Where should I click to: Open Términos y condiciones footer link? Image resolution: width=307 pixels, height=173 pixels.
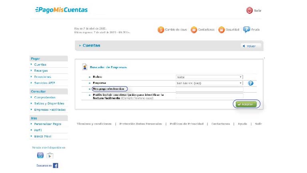[94, 124]
